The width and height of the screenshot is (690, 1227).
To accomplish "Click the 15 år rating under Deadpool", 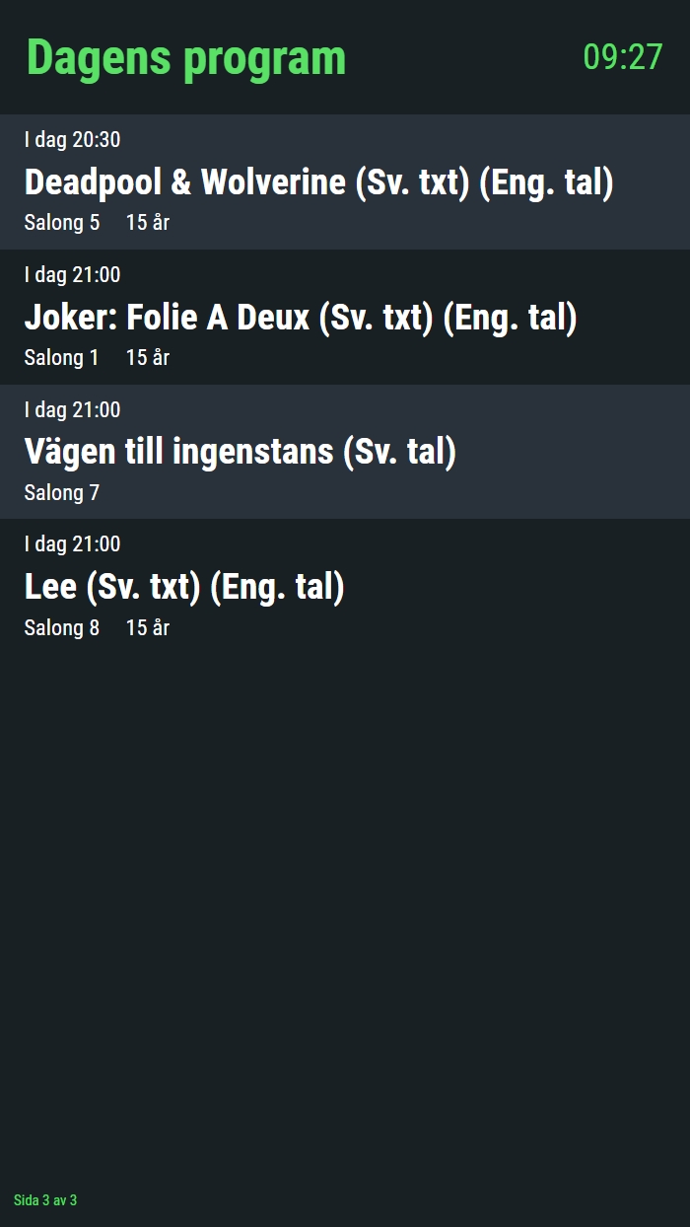I will tap(148, 223).
